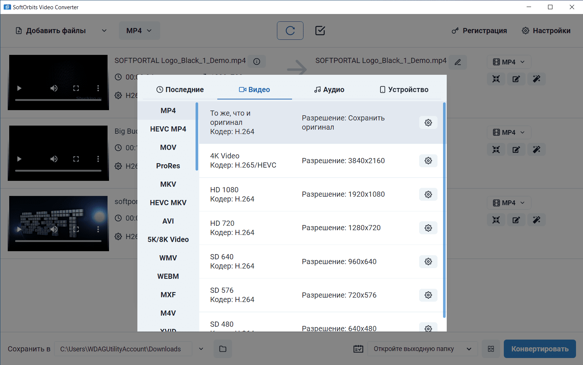Expand the save path dropdown arrow
The height and width of the screenshot is (365, 583).
pos(201,349)
